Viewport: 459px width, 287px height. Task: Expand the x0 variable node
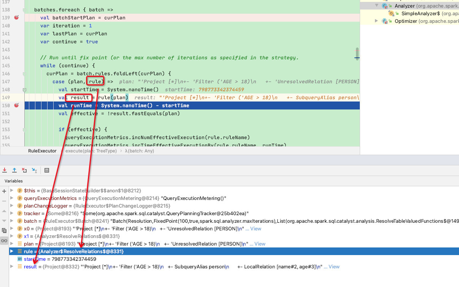(12, 228)
